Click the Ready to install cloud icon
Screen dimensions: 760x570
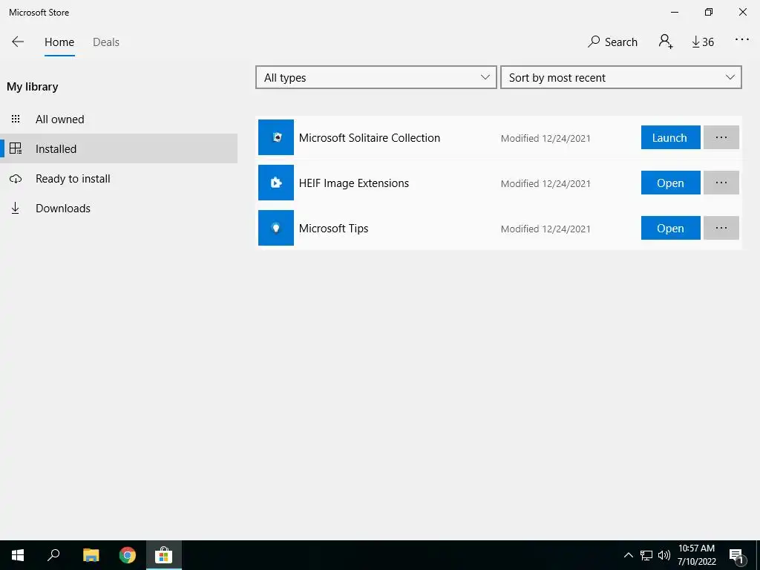click(16, 179)
